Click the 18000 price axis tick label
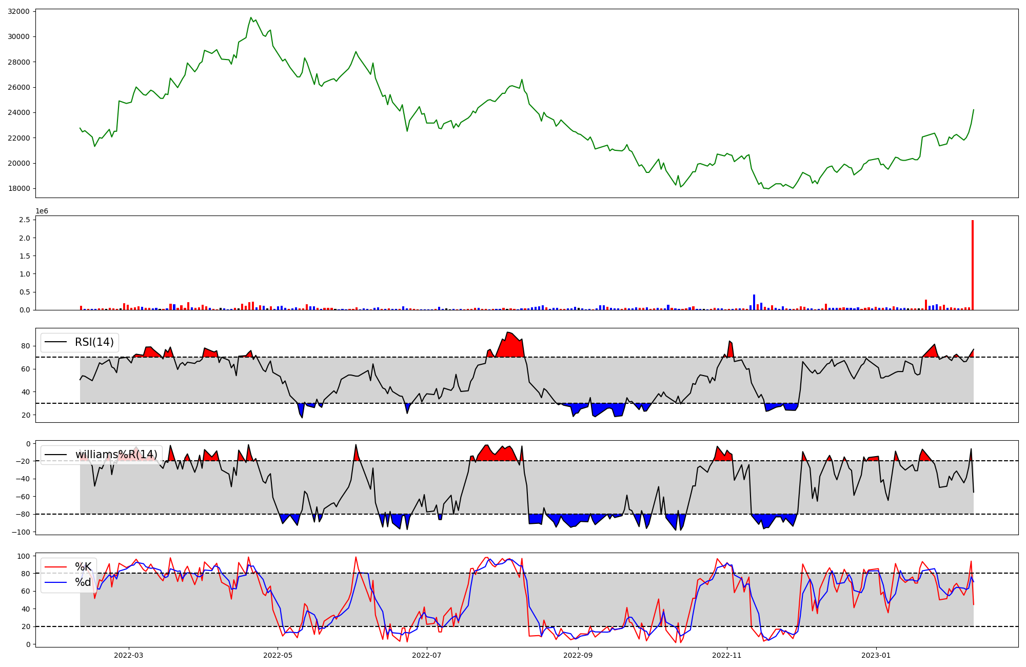Viewport: 1026px width, 667px height. pos(19,188)
